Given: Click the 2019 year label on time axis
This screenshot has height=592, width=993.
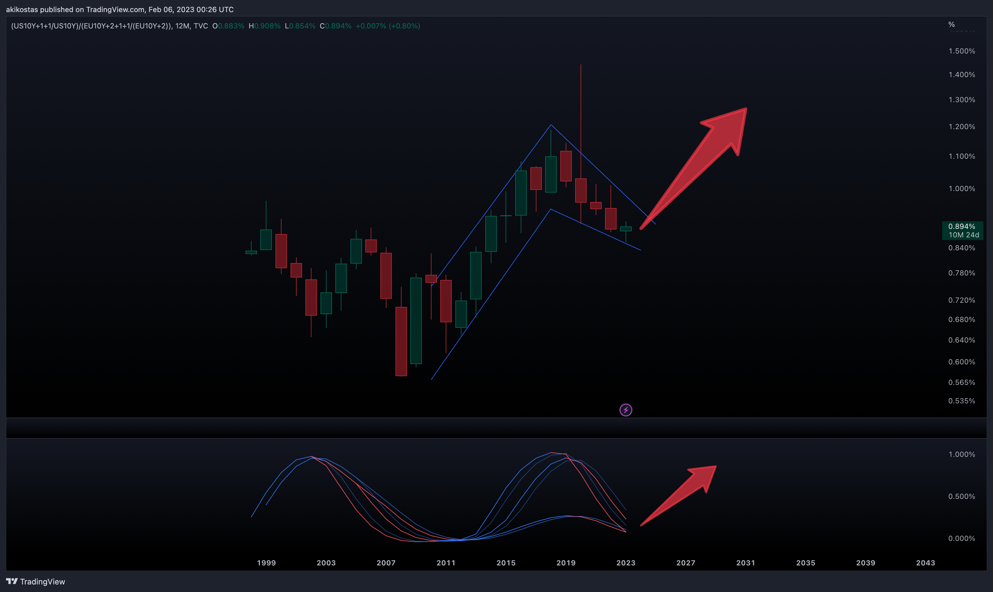Looking at the screenshot, I should (566, 562).
